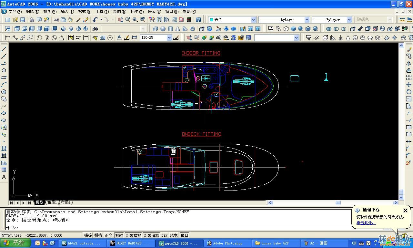The height and width of the screenshot is (248, 413).
Task: Open the 修改(M) menu
Action: 154,11
